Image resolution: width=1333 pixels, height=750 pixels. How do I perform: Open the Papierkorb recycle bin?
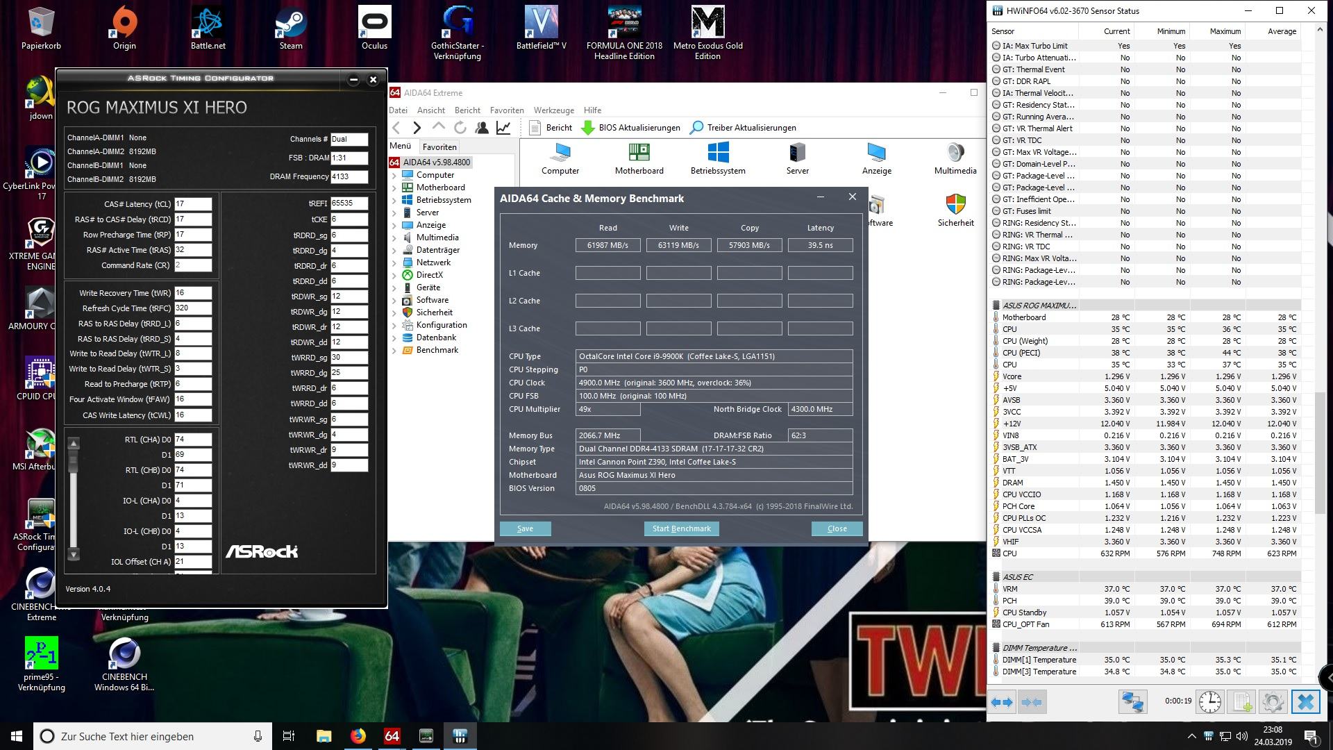[x=41, y=28]
